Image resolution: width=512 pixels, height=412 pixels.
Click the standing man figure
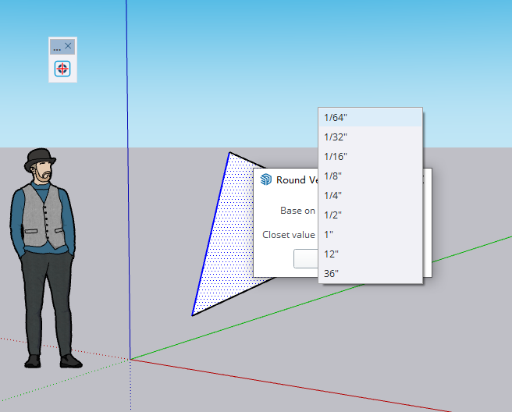click(x=44, y=258)
